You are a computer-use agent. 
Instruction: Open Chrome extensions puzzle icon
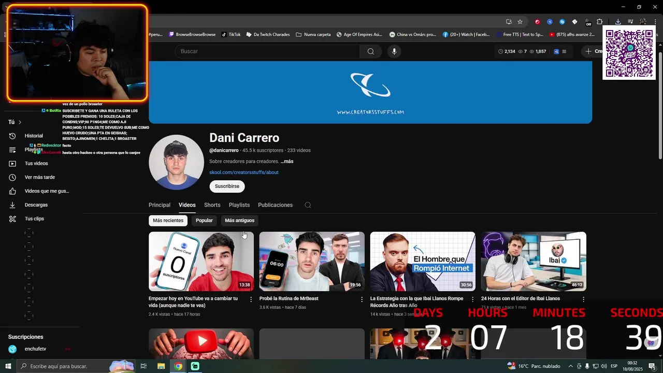click(x=600, y=22)
